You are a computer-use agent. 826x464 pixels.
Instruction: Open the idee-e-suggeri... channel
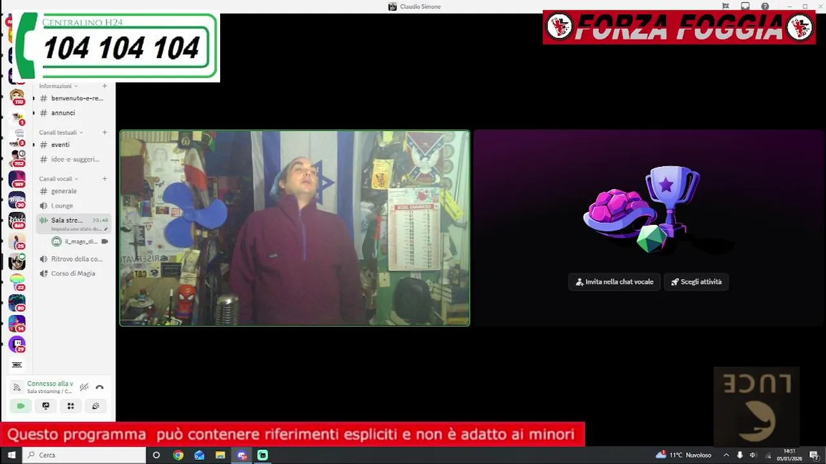tap(72, 159)
